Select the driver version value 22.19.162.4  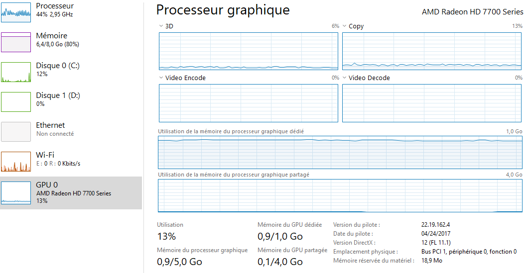click(x=435, y=225)
